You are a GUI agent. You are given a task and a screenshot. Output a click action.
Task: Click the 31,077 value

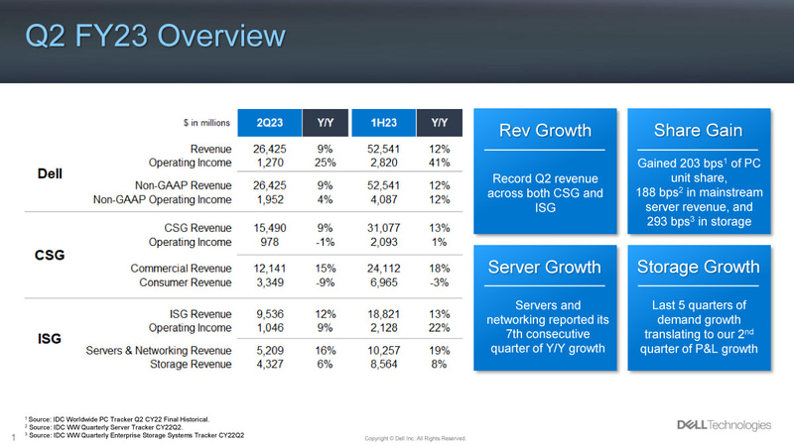384,228
